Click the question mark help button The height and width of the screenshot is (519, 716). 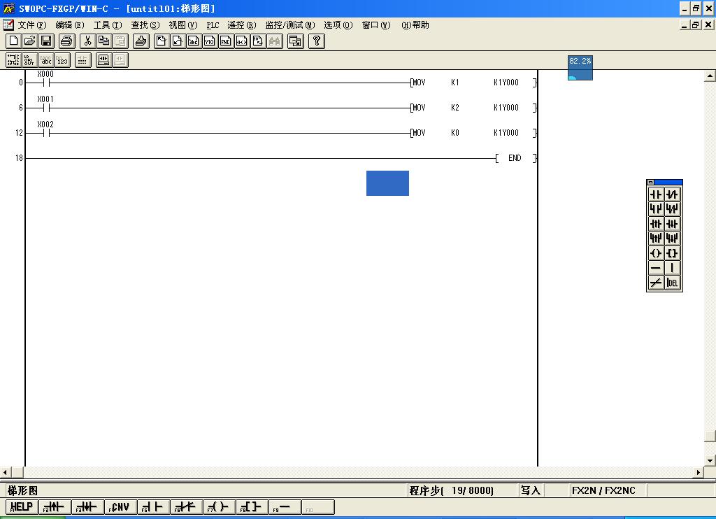(x=317, y=41)
